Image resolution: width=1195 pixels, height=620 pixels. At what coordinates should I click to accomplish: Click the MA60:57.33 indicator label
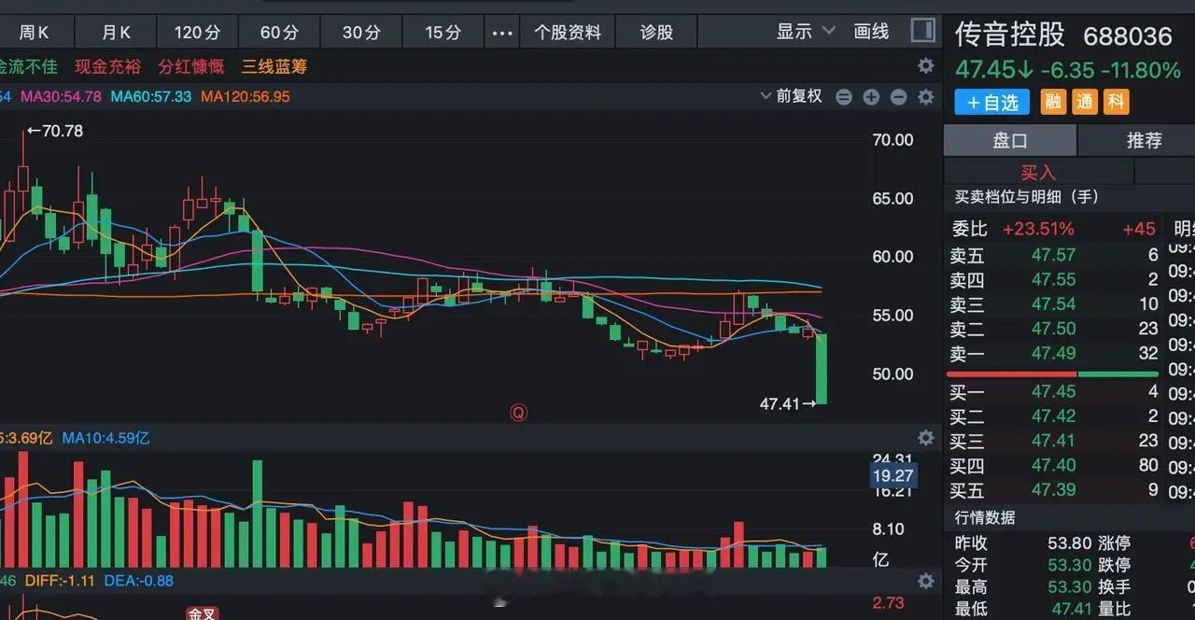(151, 96)
